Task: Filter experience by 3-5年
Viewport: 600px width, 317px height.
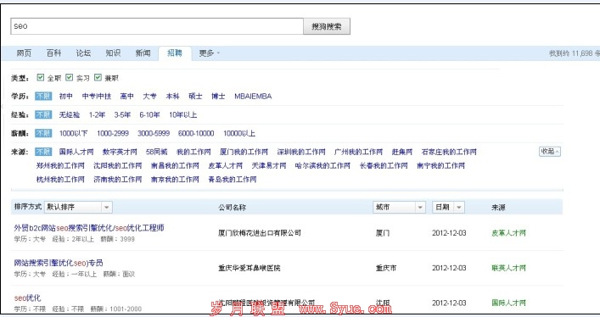Action: coord(122,114)
